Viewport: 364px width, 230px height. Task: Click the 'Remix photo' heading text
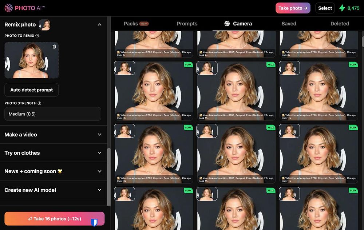coord(20,25)
